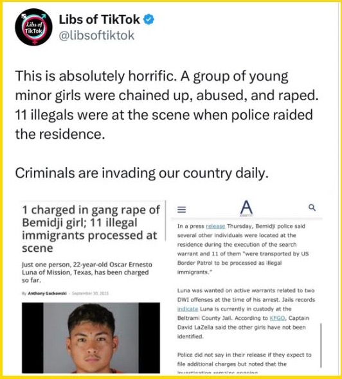Open the 'Libs of TikTok' display name
The height and width of the screenshot is (379, 342).
pos(99,19)
